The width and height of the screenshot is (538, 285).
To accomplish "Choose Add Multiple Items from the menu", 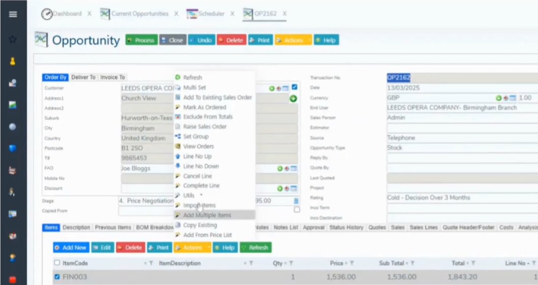I will (x=207, y=215).
